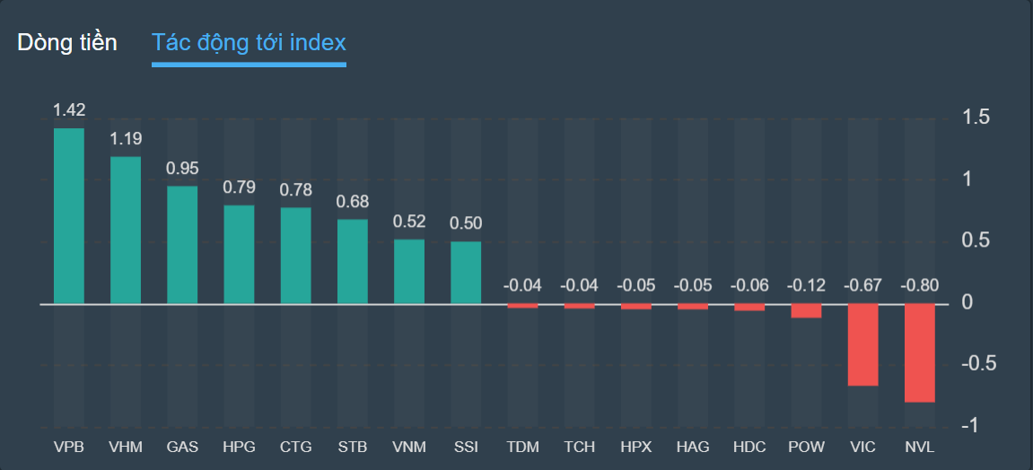Select the SSI green bar
1033x470 pixels.
pyautogui.click(x=466, y=273)
